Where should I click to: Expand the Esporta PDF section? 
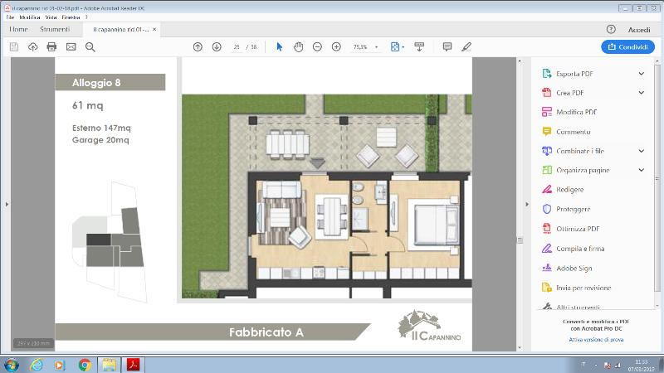pos(642,73)
